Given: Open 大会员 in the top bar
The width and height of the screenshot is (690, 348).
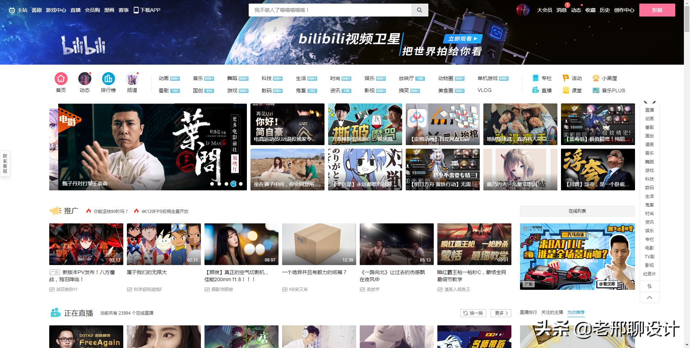Looking at the screenshot, I should coord(544,10).
